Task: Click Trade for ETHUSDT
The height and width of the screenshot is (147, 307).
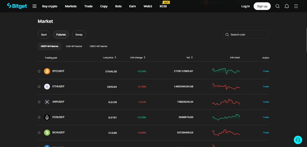Action: pos(266,87)
